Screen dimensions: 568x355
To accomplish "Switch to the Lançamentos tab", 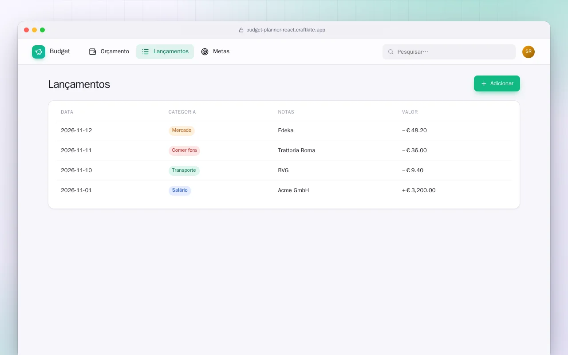I will point(165,51).
